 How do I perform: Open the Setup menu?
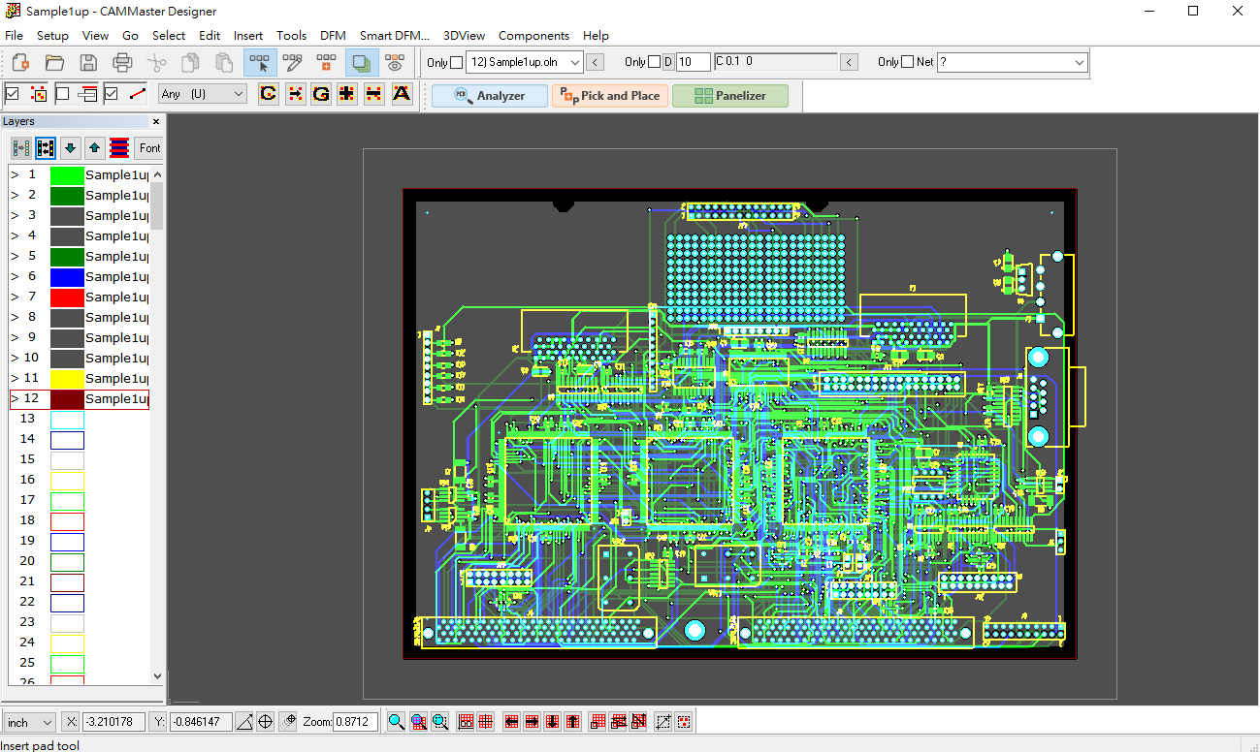pos(52,36)
